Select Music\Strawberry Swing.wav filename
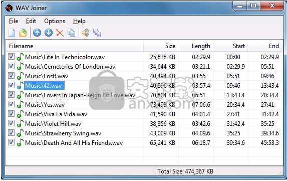 click(63, 133)
